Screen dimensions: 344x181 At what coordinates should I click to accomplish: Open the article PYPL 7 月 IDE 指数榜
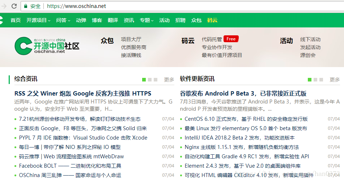click(x=83, y=138)
